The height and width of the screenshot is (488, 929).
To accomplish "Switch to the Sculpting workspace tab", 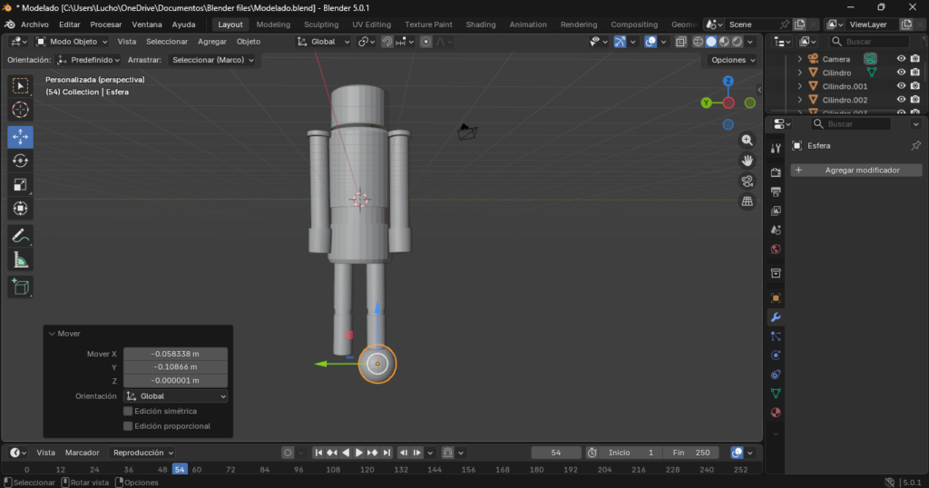I will click(x=321, y=24).
